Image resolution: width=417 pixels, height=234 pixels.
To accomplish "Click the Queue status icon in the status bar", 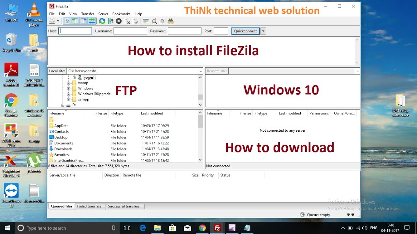I will tap(302, 214).
